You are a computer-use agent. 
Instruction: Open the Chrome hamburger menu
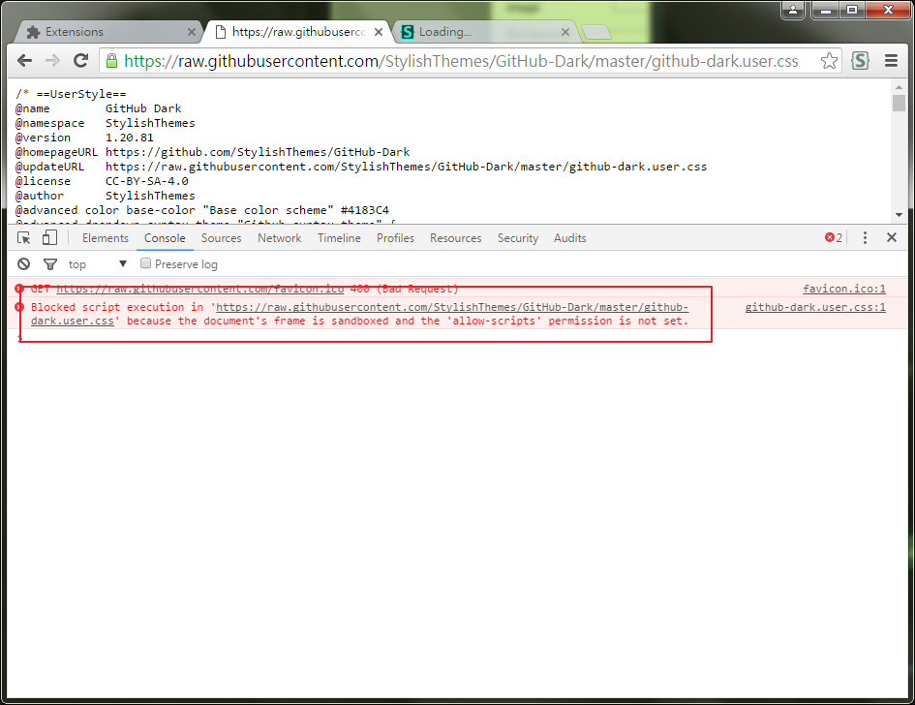(x=891, y=61)
